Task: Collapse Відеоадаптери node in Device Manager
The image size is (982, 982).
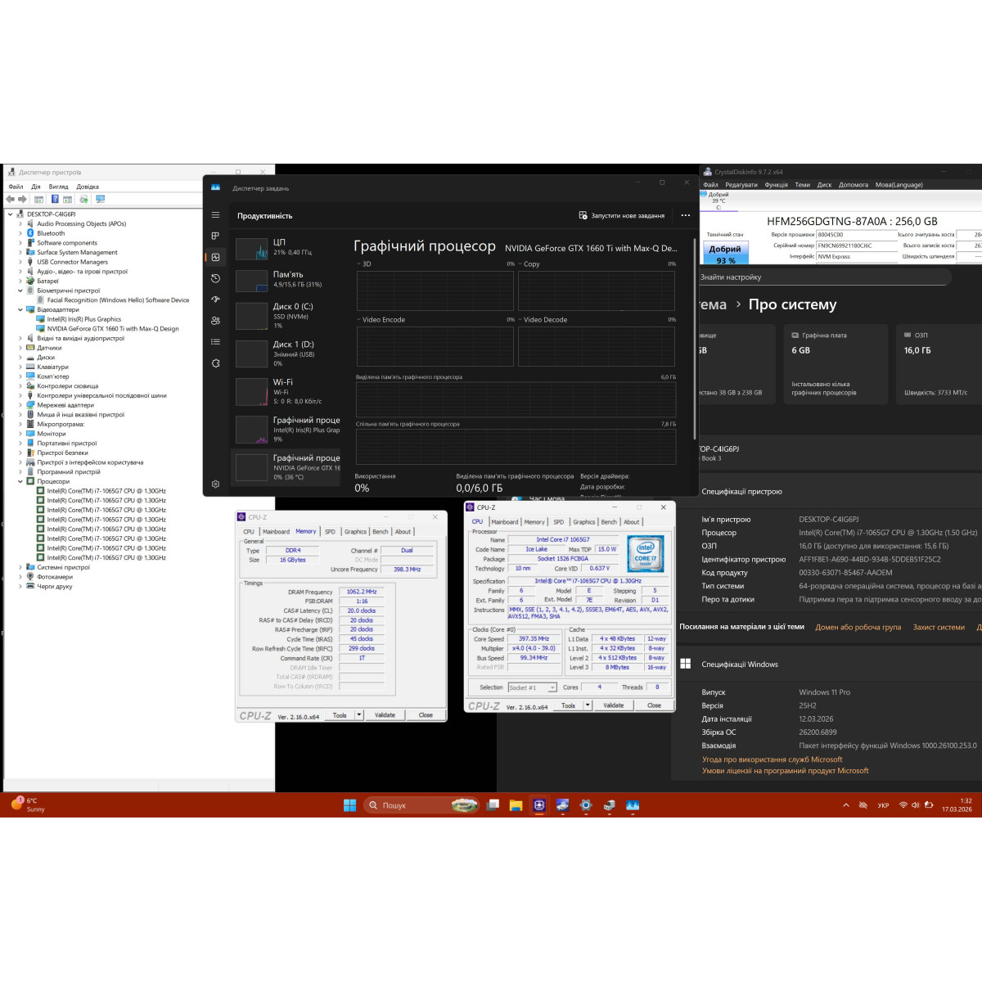Action: coord(20,309)
